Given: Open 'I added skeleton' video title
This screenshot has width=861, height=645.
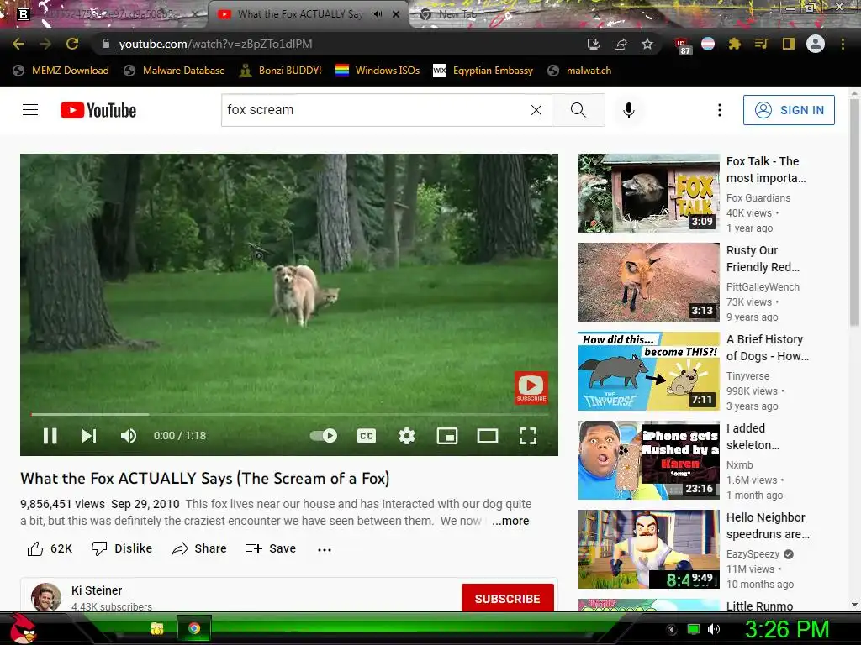Looking at the screenshot, I should point(753,437).
